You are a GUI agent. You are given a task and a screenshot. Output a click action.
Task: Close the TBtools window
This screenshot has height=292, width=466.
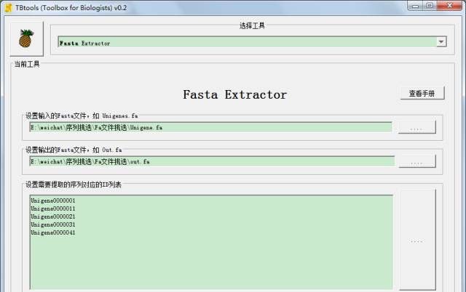pos(449,6)
